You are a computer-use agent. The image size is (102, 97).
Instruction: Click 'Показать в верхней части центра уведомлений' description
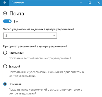pyautogui.click(x=40, y=58)
